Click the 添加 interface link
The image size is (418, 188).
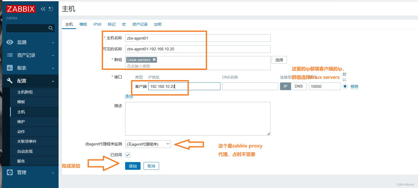pos(129,96)
